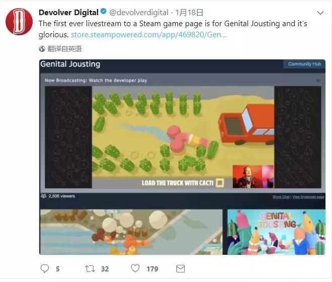Click the Now Broadcasting header text

point(96,81)
